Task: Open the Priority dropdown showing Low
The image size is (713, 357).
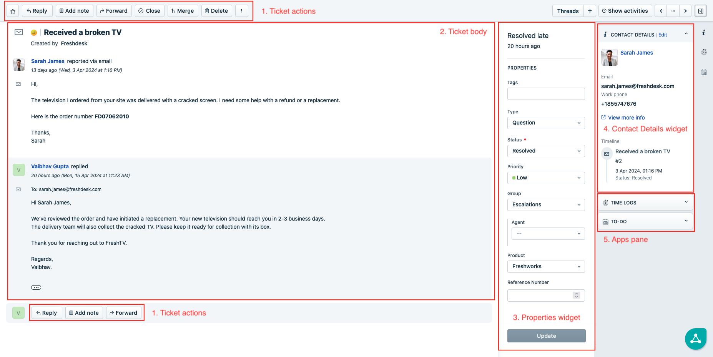Action: (546, 178)
